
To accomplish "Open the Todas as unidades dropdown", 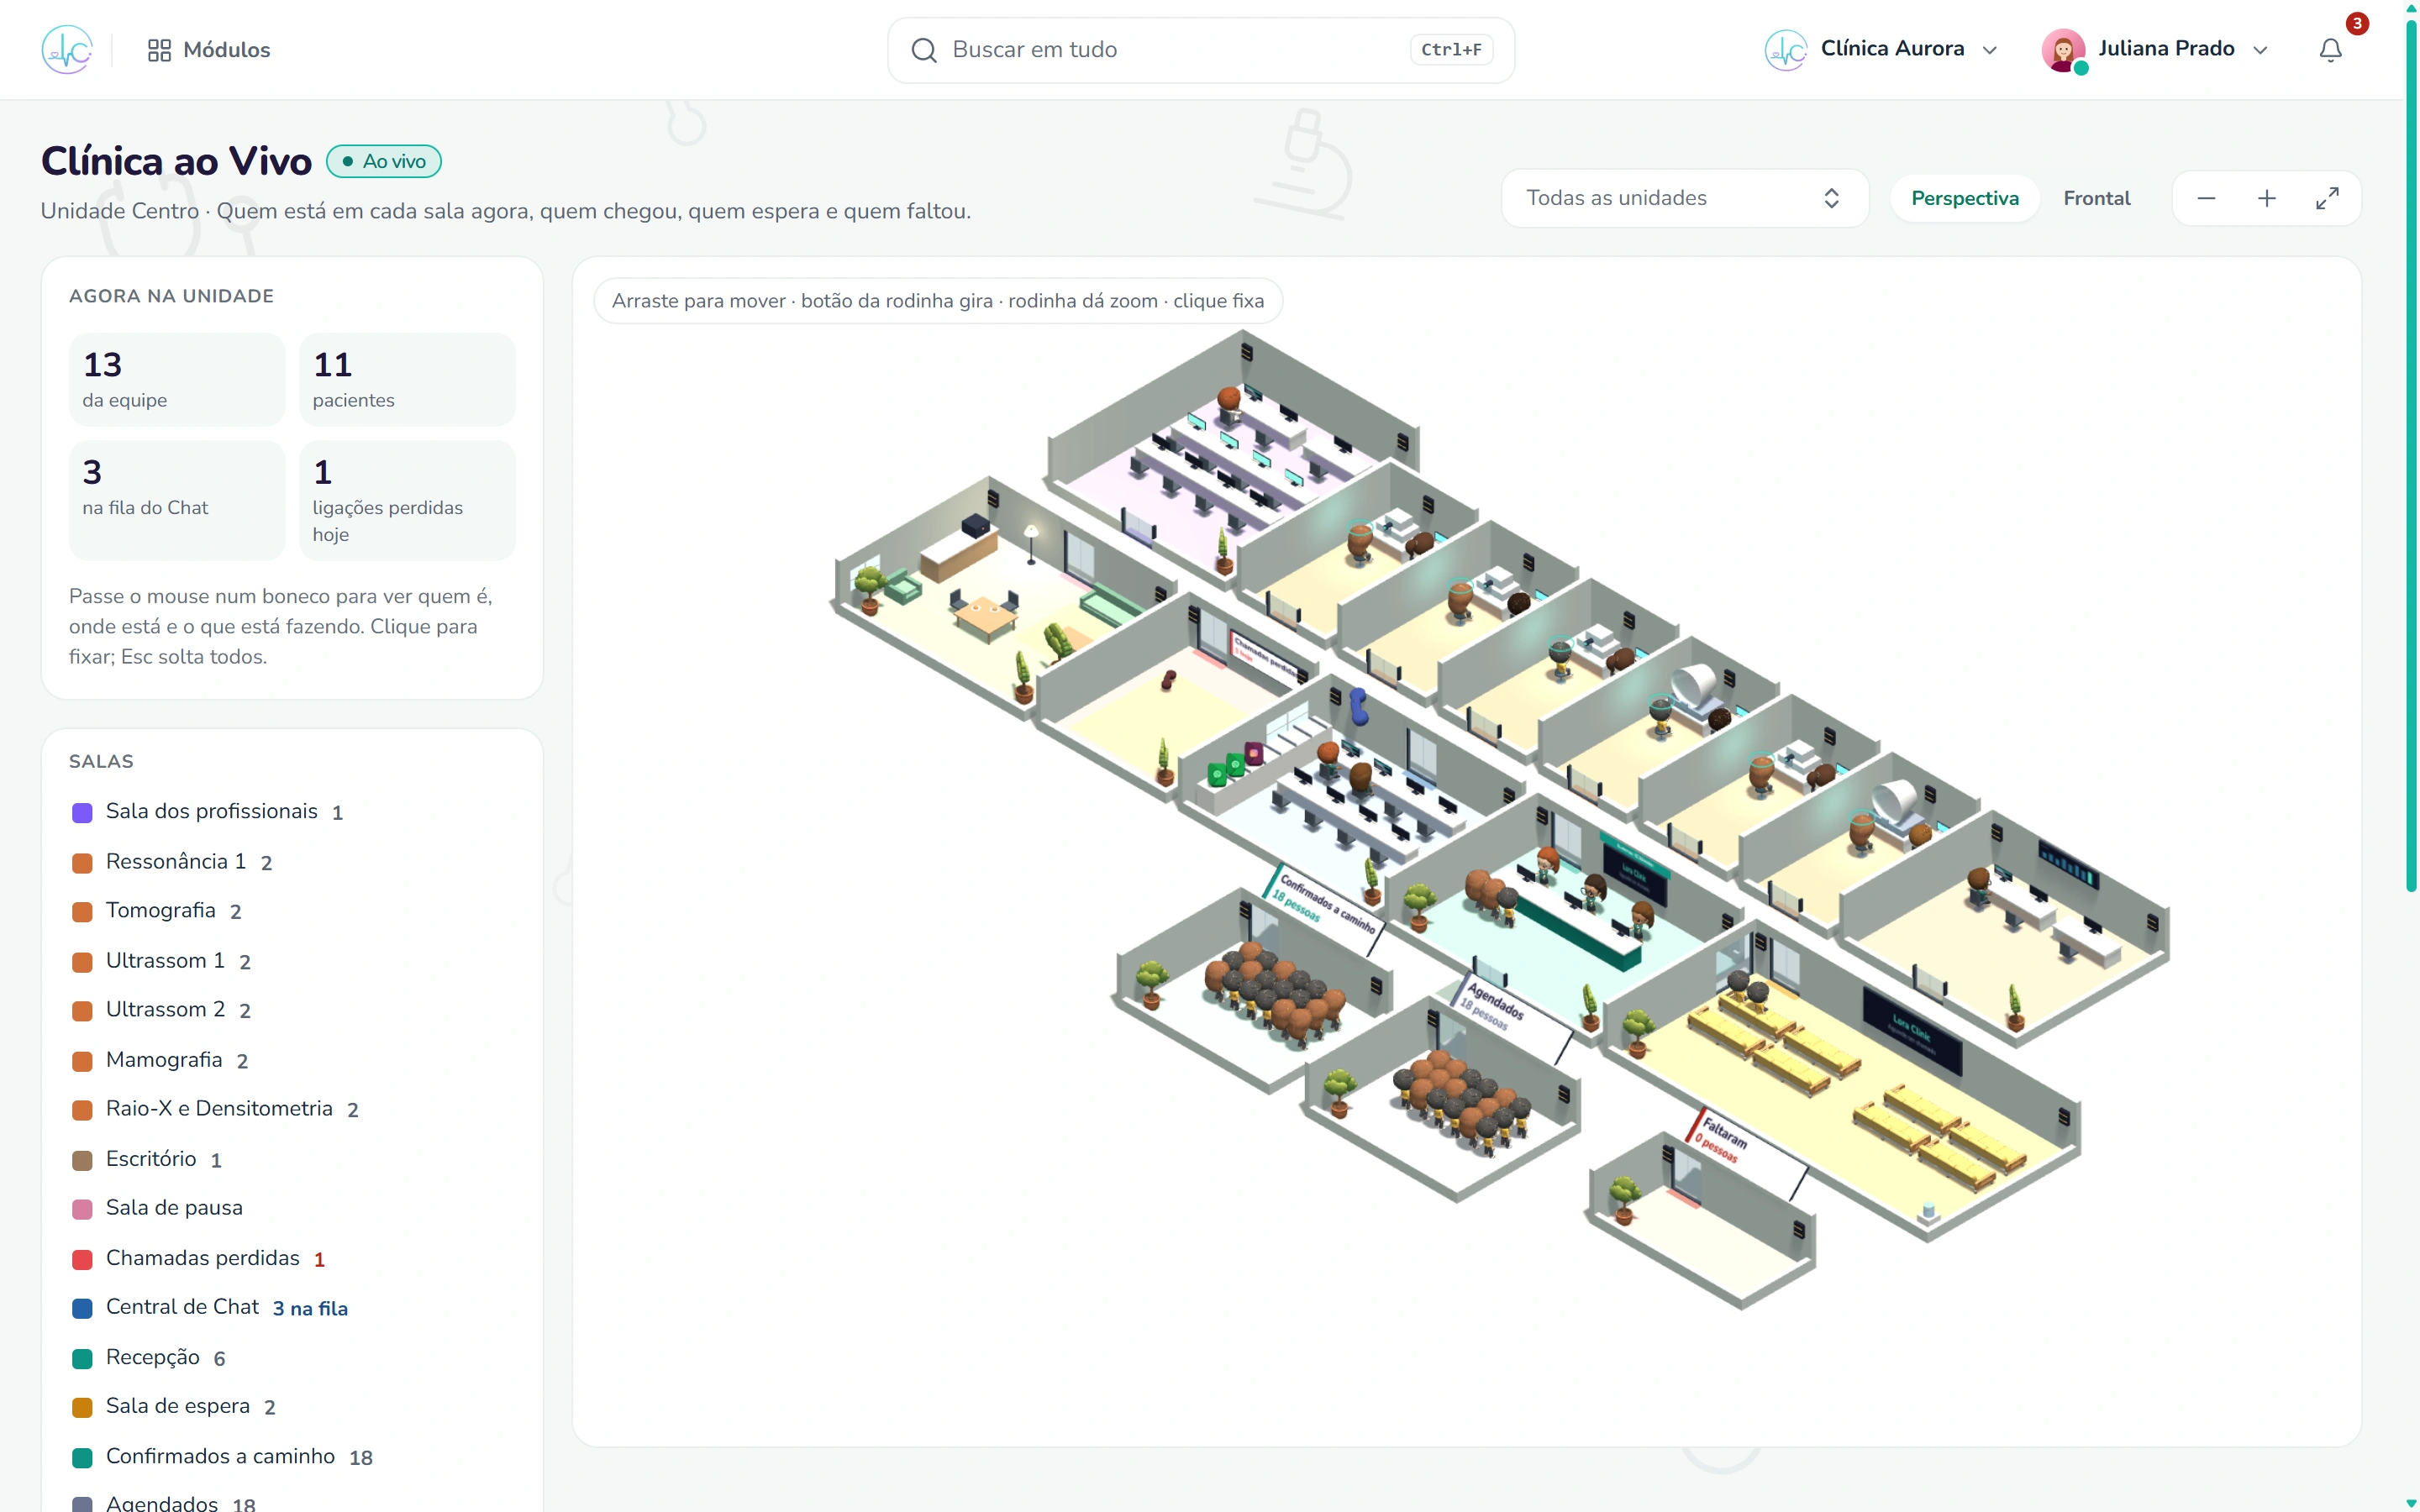I will click(1684, 198).
